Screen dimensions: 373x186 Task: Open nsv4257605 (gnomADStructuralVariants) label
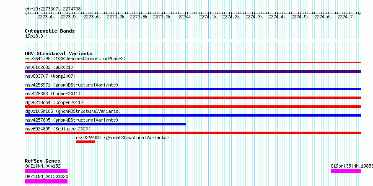pyautogui.click(x=72, y=120)
